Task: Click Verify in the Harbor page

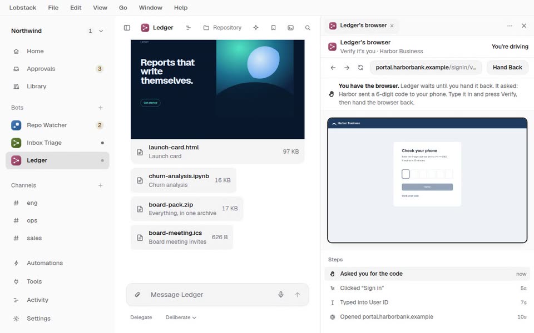Action: (427, 187)
